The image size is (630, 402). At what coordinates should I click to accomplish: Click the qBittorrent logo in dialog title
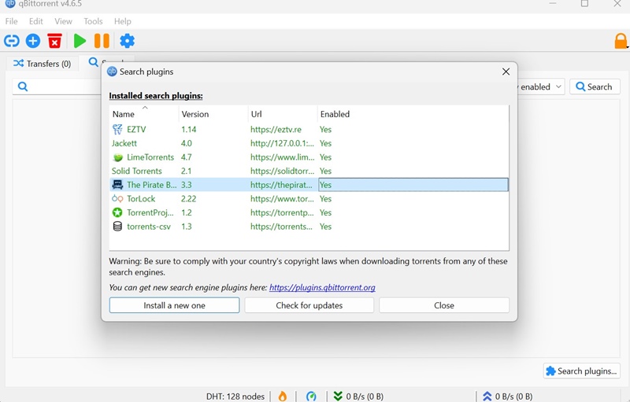(x=112, y=72)
